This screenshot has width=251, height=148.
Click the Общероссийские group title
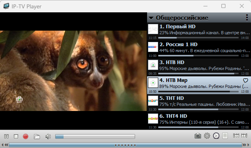click(x=182, y=18)
